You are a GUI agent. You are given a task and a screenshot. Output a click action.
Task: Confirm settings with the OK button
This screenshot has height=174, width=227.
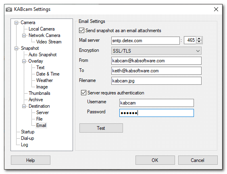pyautogui.click(x=155, y=160)
